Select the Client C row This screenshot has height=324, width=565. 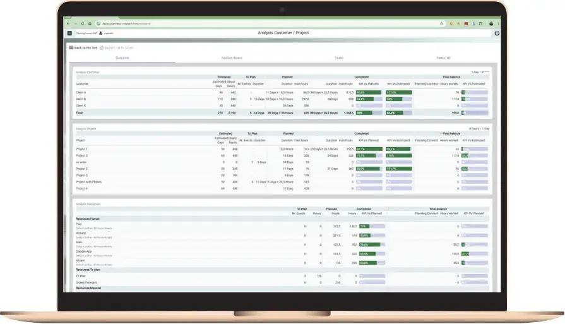tap(282, 105)
